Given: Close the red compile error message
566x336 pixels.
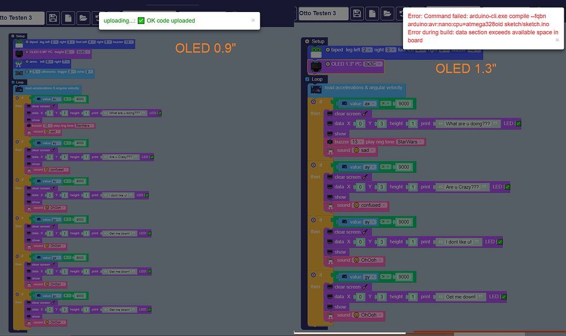Looking at the screenshot, I should point(557,40).
